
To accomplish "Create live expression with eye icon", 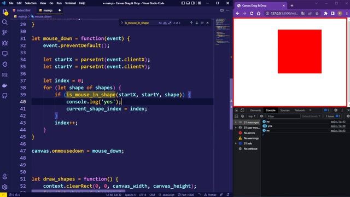I will click(x=261, y=116).
